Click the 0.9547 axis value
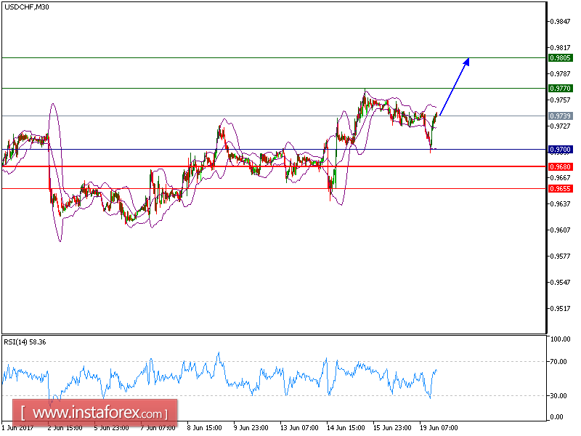The height and width of the screenshot is (436, 581). pyautogui.click(x=560, y=282)
